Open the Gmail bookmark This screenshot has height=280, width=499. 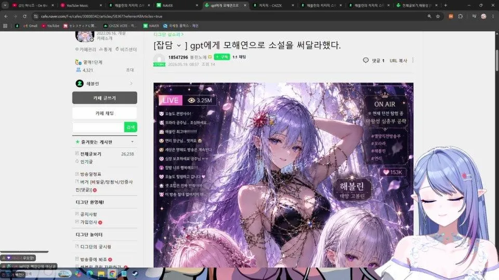pyautogui.click(x=31, y=26)
